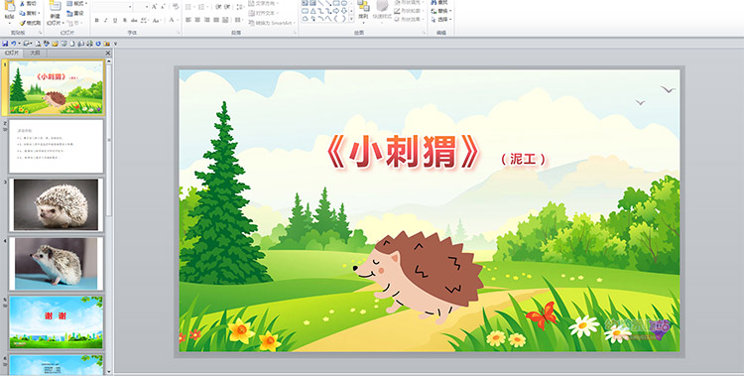The height and width of the screenshot is (376, 744).
Task: Select the slide 3 hedgehog photo thumbnail
Action: click(56, 204)
